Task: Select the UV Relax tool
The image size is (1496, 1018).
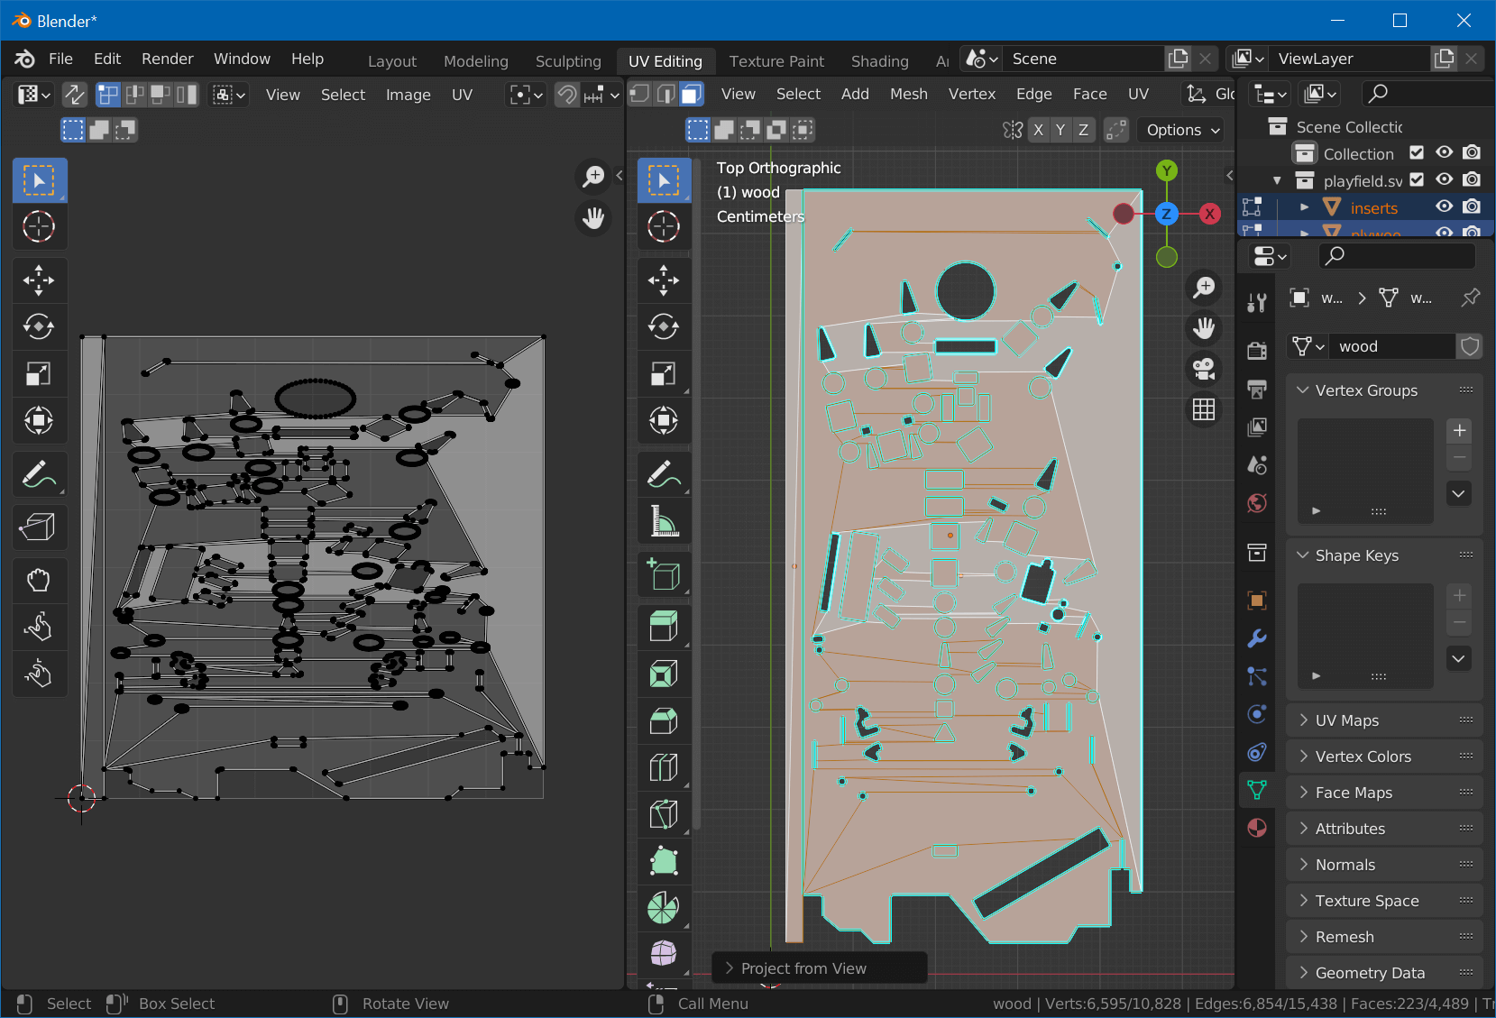Action: pyautogui.click(x=39, y=627)
